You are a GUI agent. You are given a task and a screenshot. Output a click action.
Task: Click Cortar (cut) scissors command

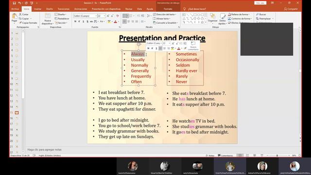[x=24, y=14]
